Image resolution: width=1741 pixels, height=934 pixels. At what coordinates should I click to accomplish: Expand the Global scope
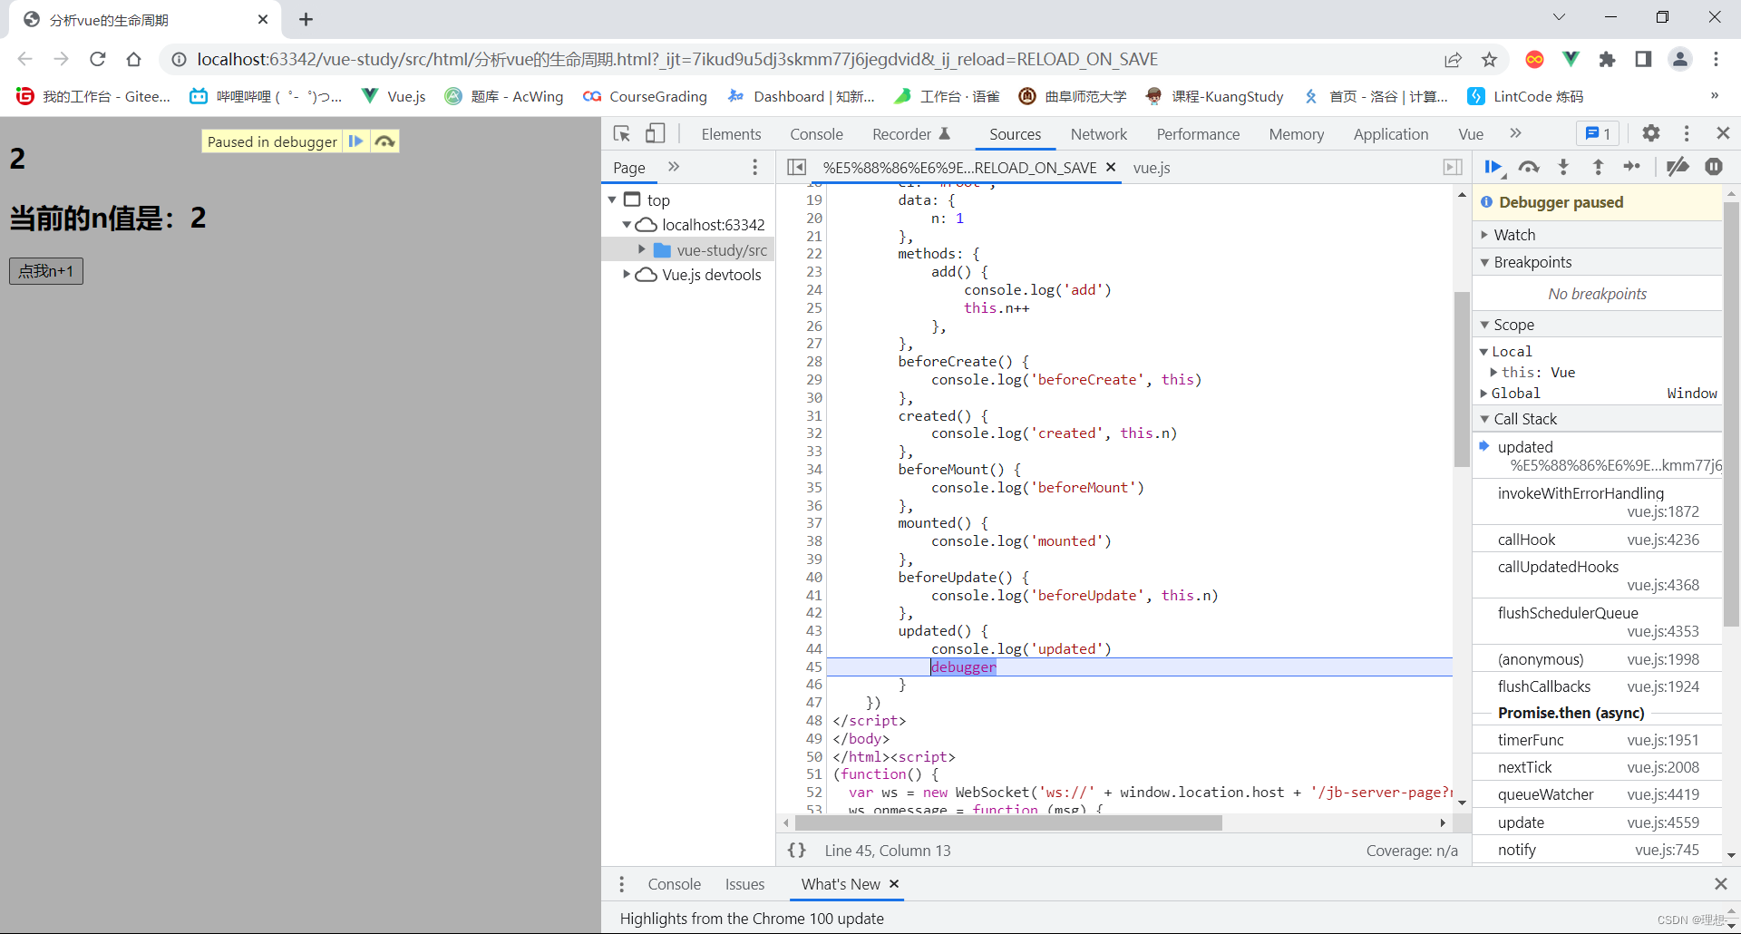tap(1483, 393)
